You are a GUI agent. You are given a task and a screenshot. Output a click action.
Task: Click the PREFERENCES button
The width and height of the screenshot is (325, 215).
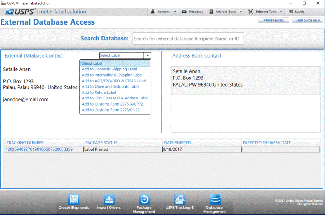(x=273, y=21)
